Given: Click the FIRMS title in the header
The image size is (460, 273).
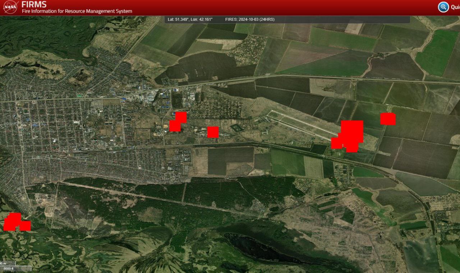Looking at the screenshot, I should click(34, 4).
